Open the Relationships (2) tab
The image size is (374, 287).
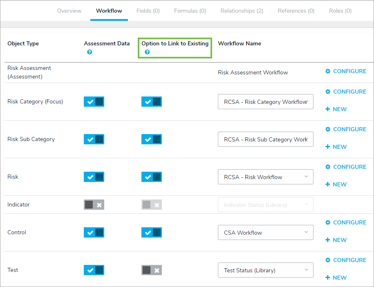click(x=242, y=11)
